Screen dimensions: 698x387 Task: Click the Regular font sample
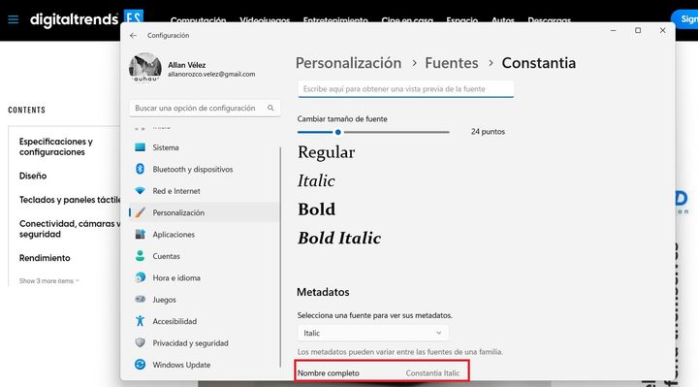coord(327,152)
